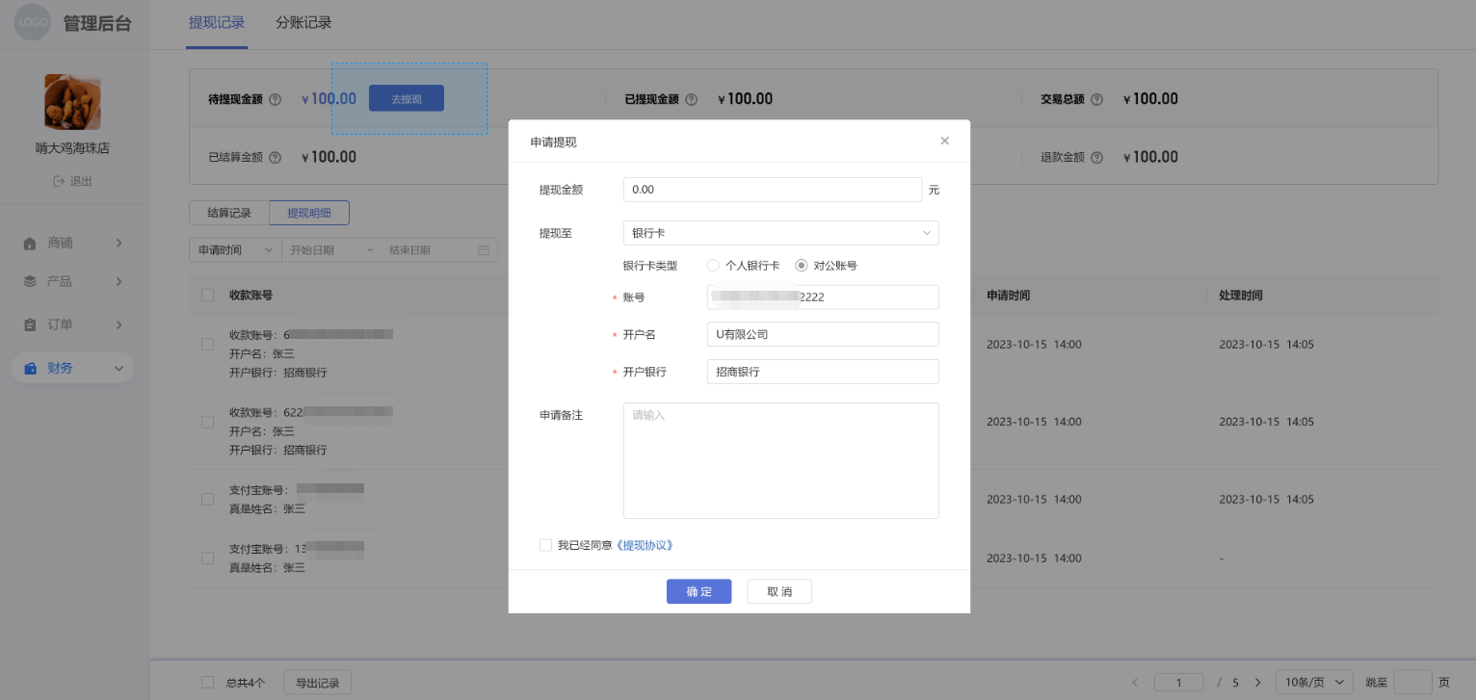Close the 申请提现 dialog with X icon
The height and width of the screenshot is (700, 1476).
[944, 141]
